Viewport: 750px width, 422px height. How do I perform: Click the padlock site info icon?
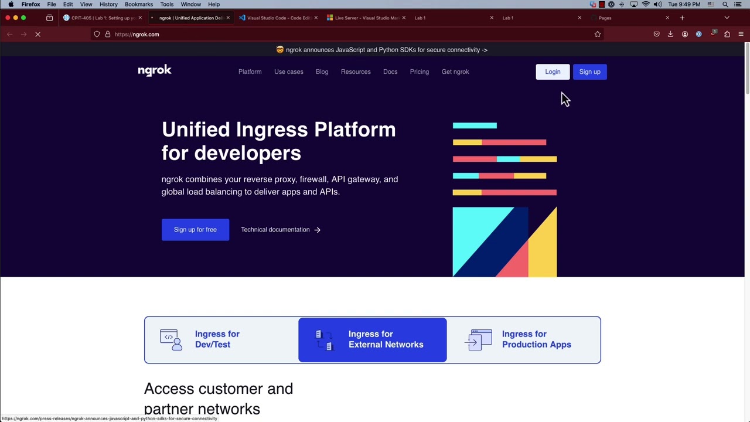point(108,35)
